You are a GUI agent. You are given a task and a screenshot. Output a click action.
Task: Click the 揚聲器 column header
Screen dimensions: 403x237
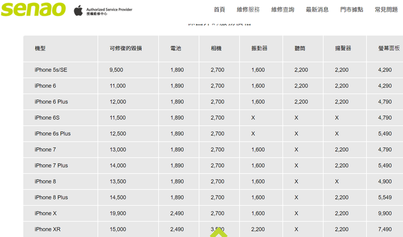(x=343, y=48)
